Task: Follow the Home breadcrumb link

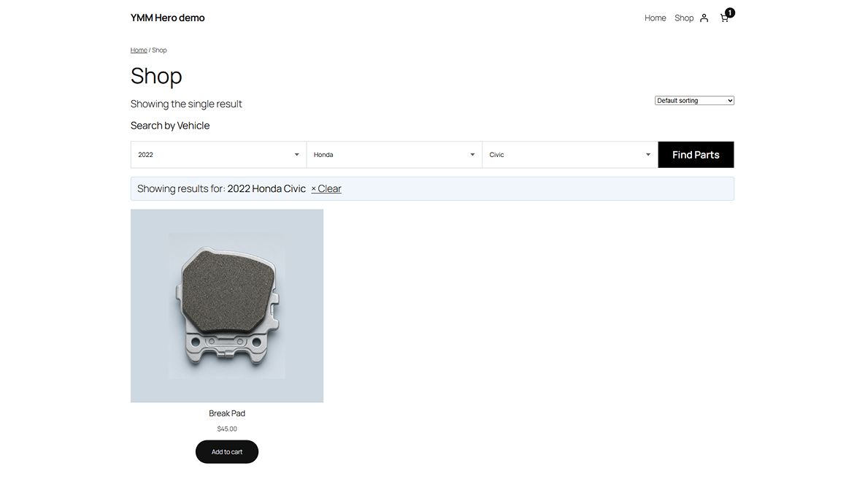Action: [x=139, y=50]
